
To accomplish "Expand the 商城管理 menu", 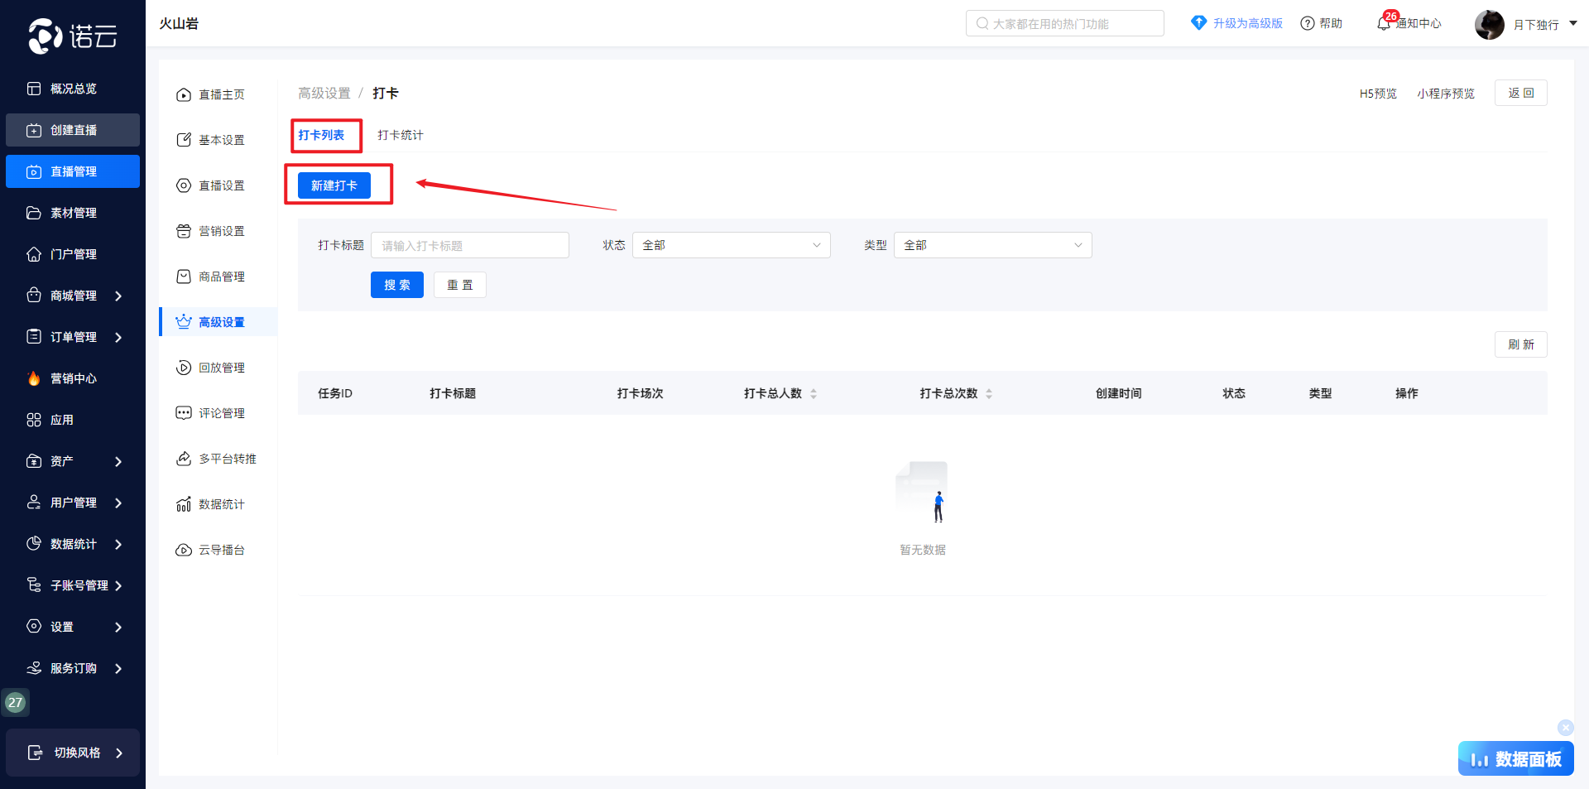I will tap(118, 296).
